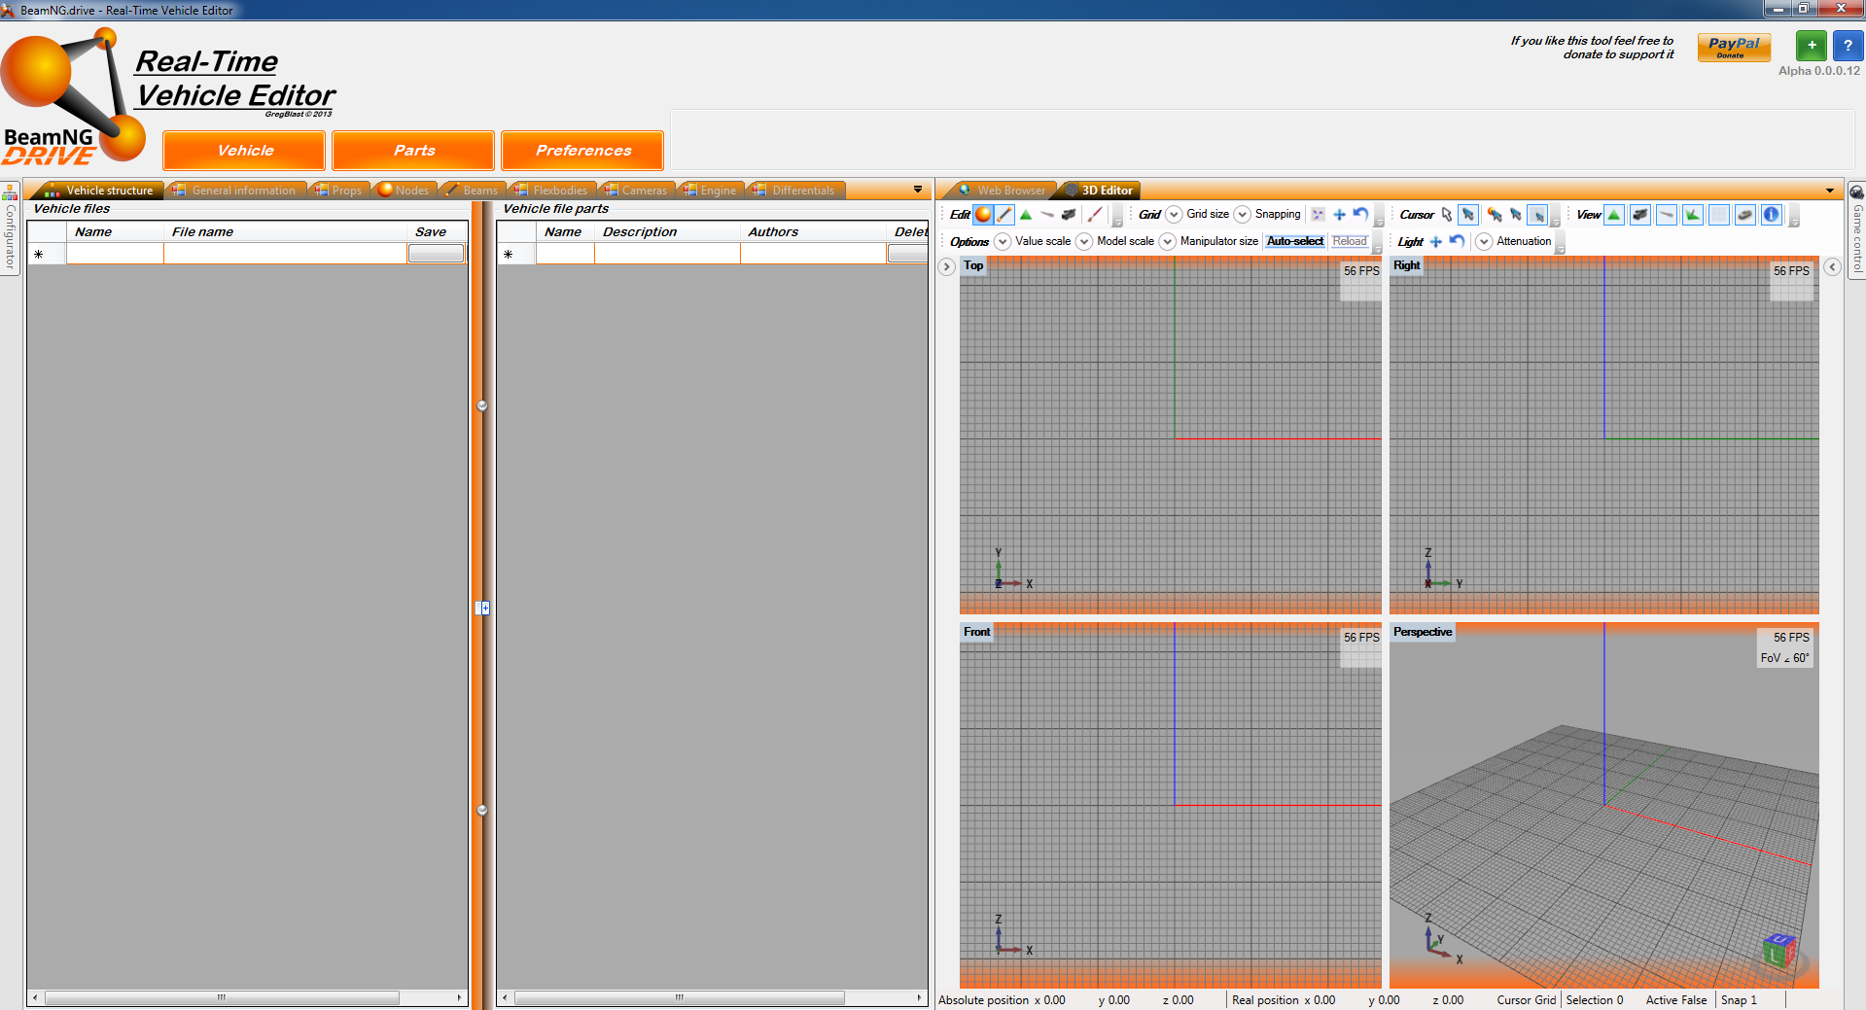This screenshot has width=1866, height=1010.
Task: Toggle the info overlay View button
Action: pos(1772,215)
